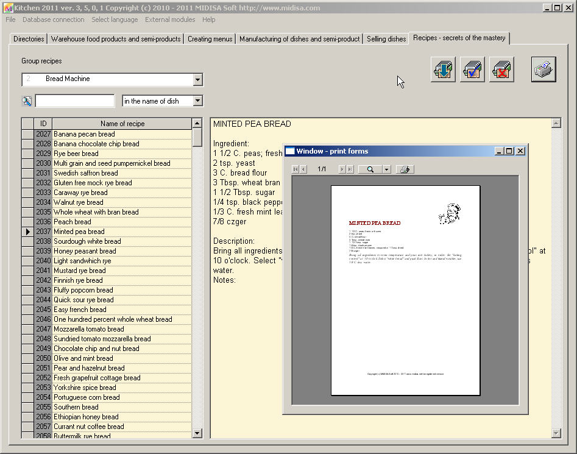Click the large printer icon in main window
577x454 pixels.
tap(543, 69)
